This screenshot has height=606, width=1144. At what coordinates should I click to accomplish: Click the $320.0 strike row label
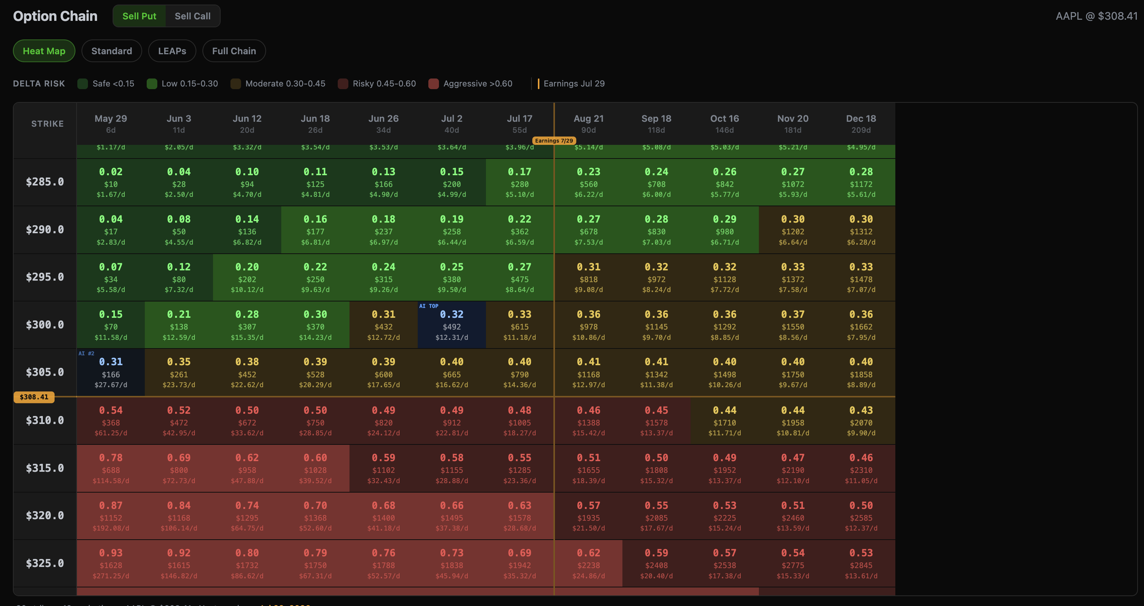45,516
